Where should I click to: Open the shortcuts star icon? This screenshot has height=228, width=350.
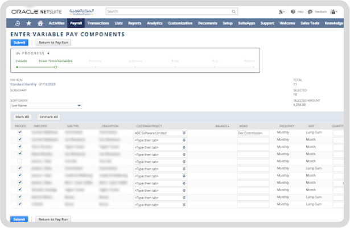coord(29,23)
